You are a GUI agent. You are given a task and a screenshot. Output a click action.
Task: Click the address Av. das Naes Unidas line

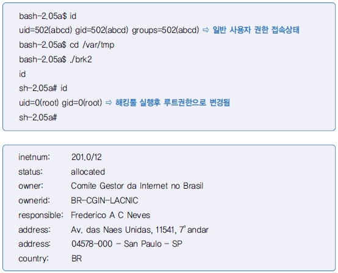(140, 230)
